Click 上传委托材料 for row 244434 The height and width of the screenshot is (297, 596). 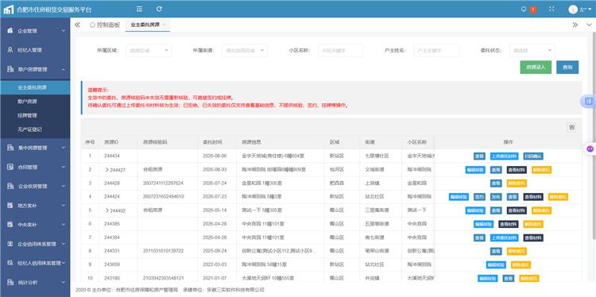coord(504,156)
